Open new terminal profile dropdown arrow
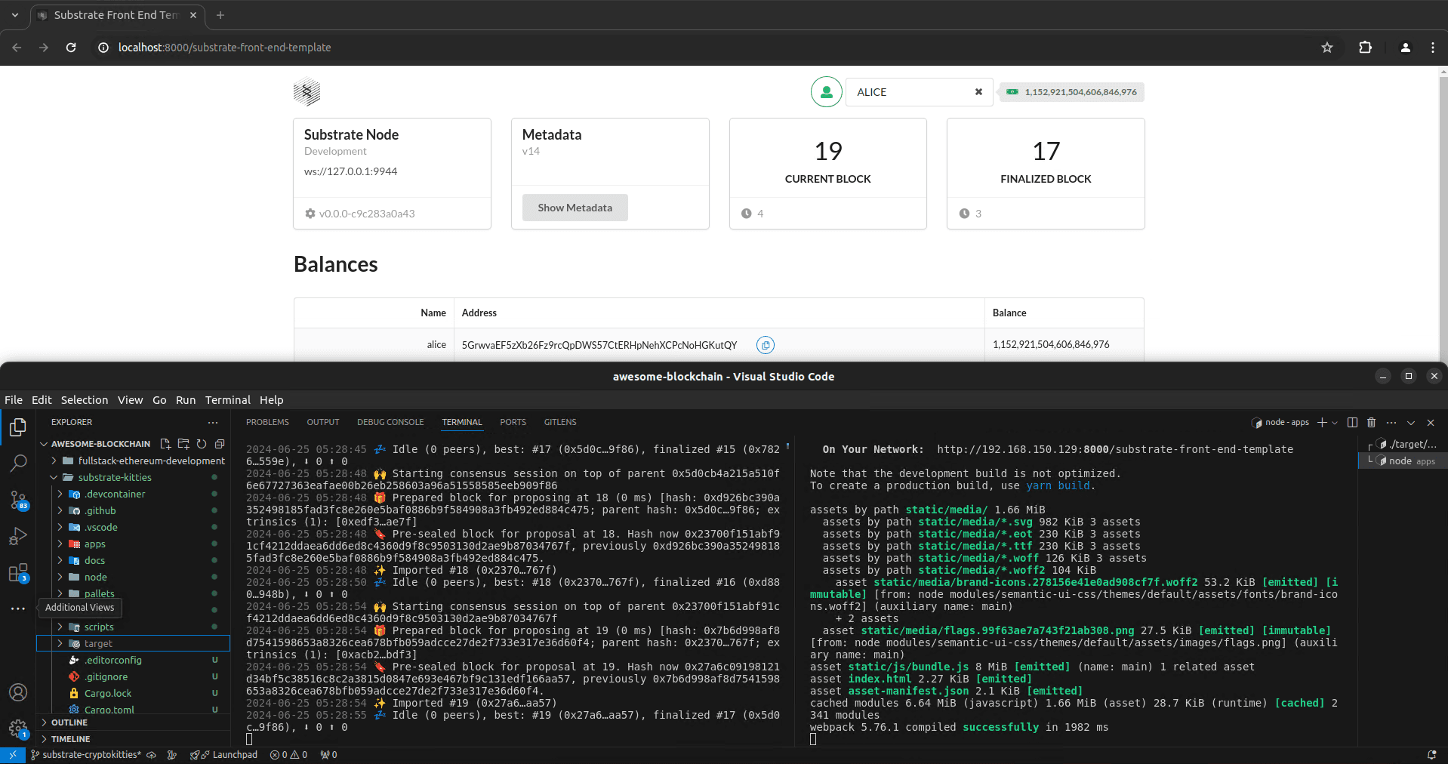This screenshot has height=764, width=1448. pos(1335,423)
